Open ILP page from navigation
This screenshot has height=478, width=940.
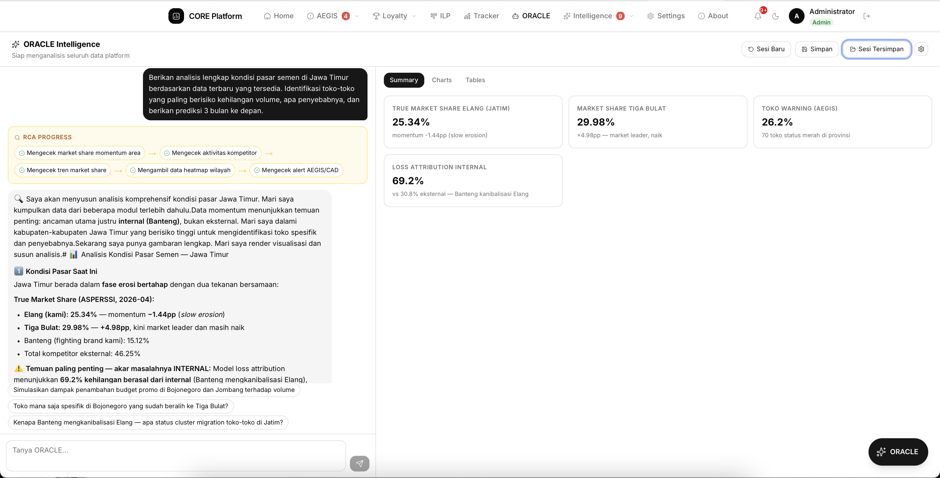tap(440, 16)
